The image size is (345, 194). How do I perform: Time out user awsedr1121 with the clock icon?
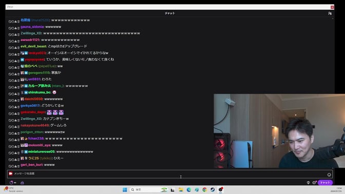coord(12,41)
